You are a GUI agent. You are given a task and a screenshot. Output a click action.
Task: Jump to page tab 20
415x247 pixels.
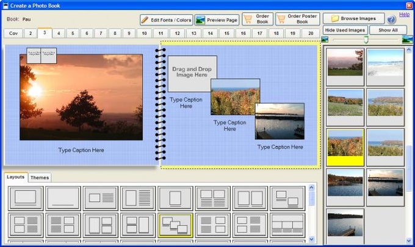click(311, 33)
